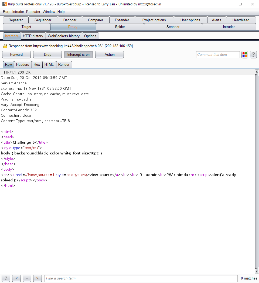Open the Action menu button

(x=110, y=55)
